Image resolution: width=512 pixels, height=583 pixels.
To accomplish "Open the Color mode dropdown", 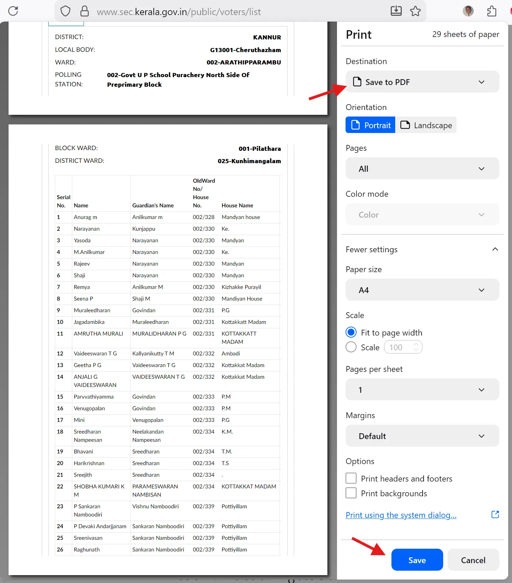I will pos(422,215).
